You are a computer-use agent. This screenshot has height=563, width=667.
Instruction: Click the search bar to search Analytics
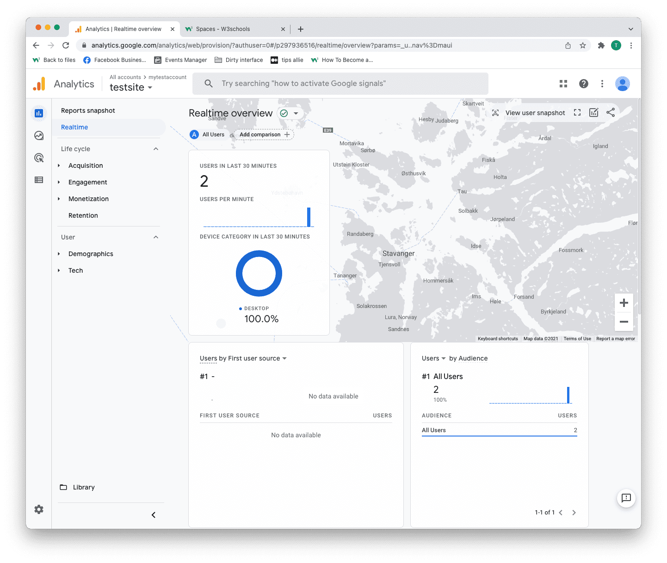click(x=340, y=84)
